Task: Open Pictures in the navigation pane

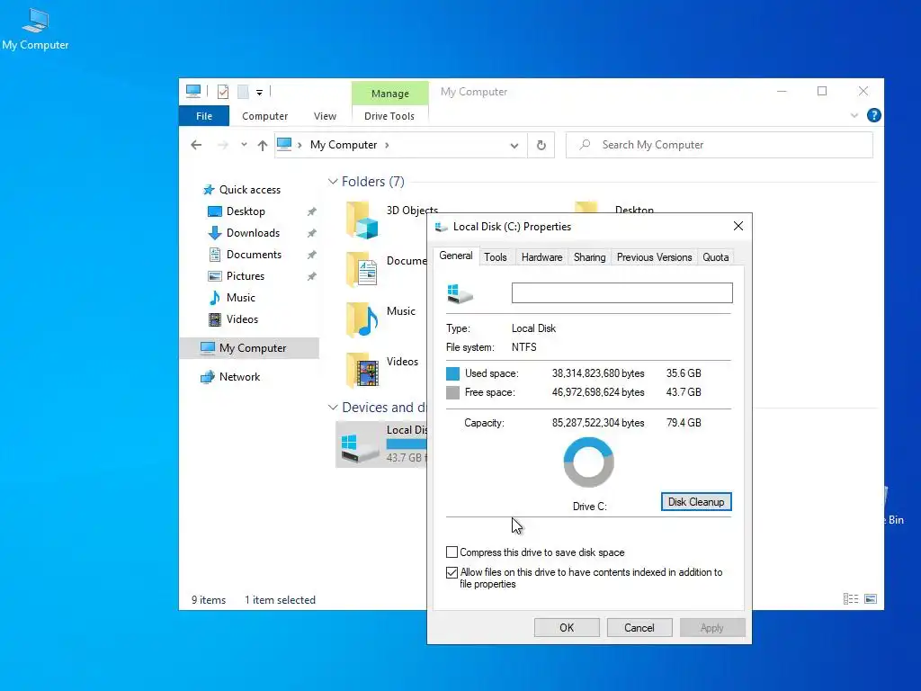Action: 245,276
